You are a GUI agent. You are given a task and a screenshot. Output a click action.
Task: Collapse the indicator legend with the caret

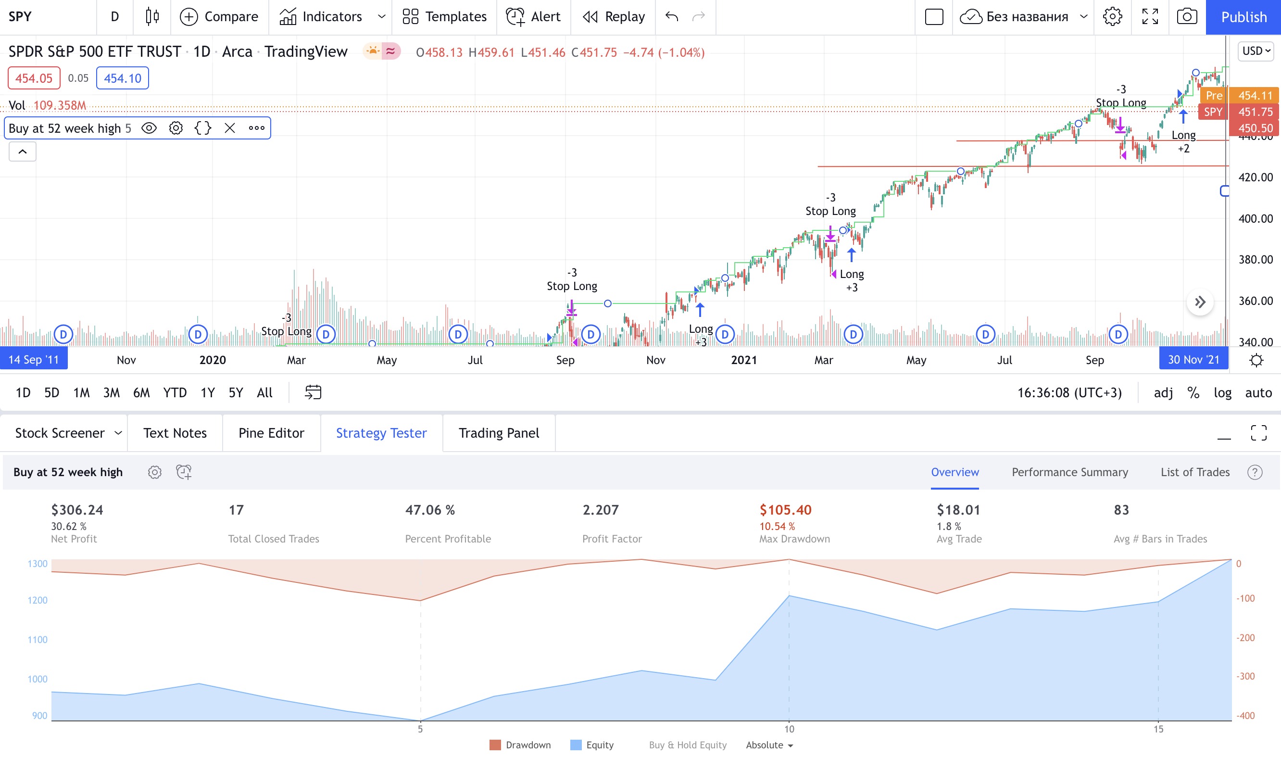tap(23, 151)
